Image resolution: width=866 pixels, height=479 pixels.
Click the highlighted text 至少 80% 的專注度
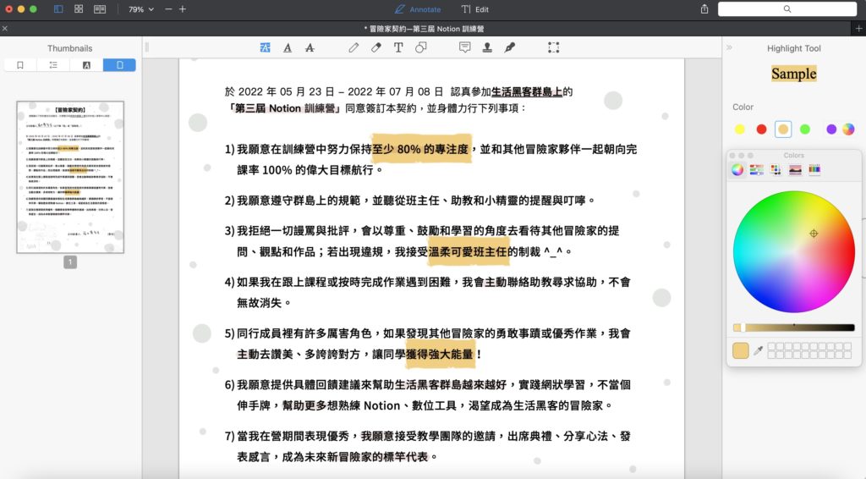click(420, 149)
